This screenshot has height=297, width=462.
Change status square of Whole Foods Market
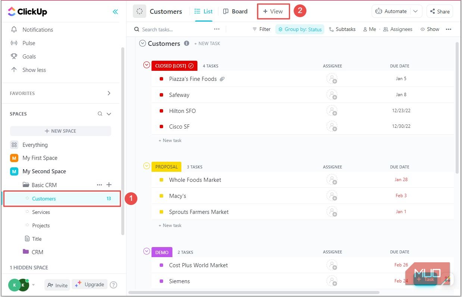click(162, 180)
